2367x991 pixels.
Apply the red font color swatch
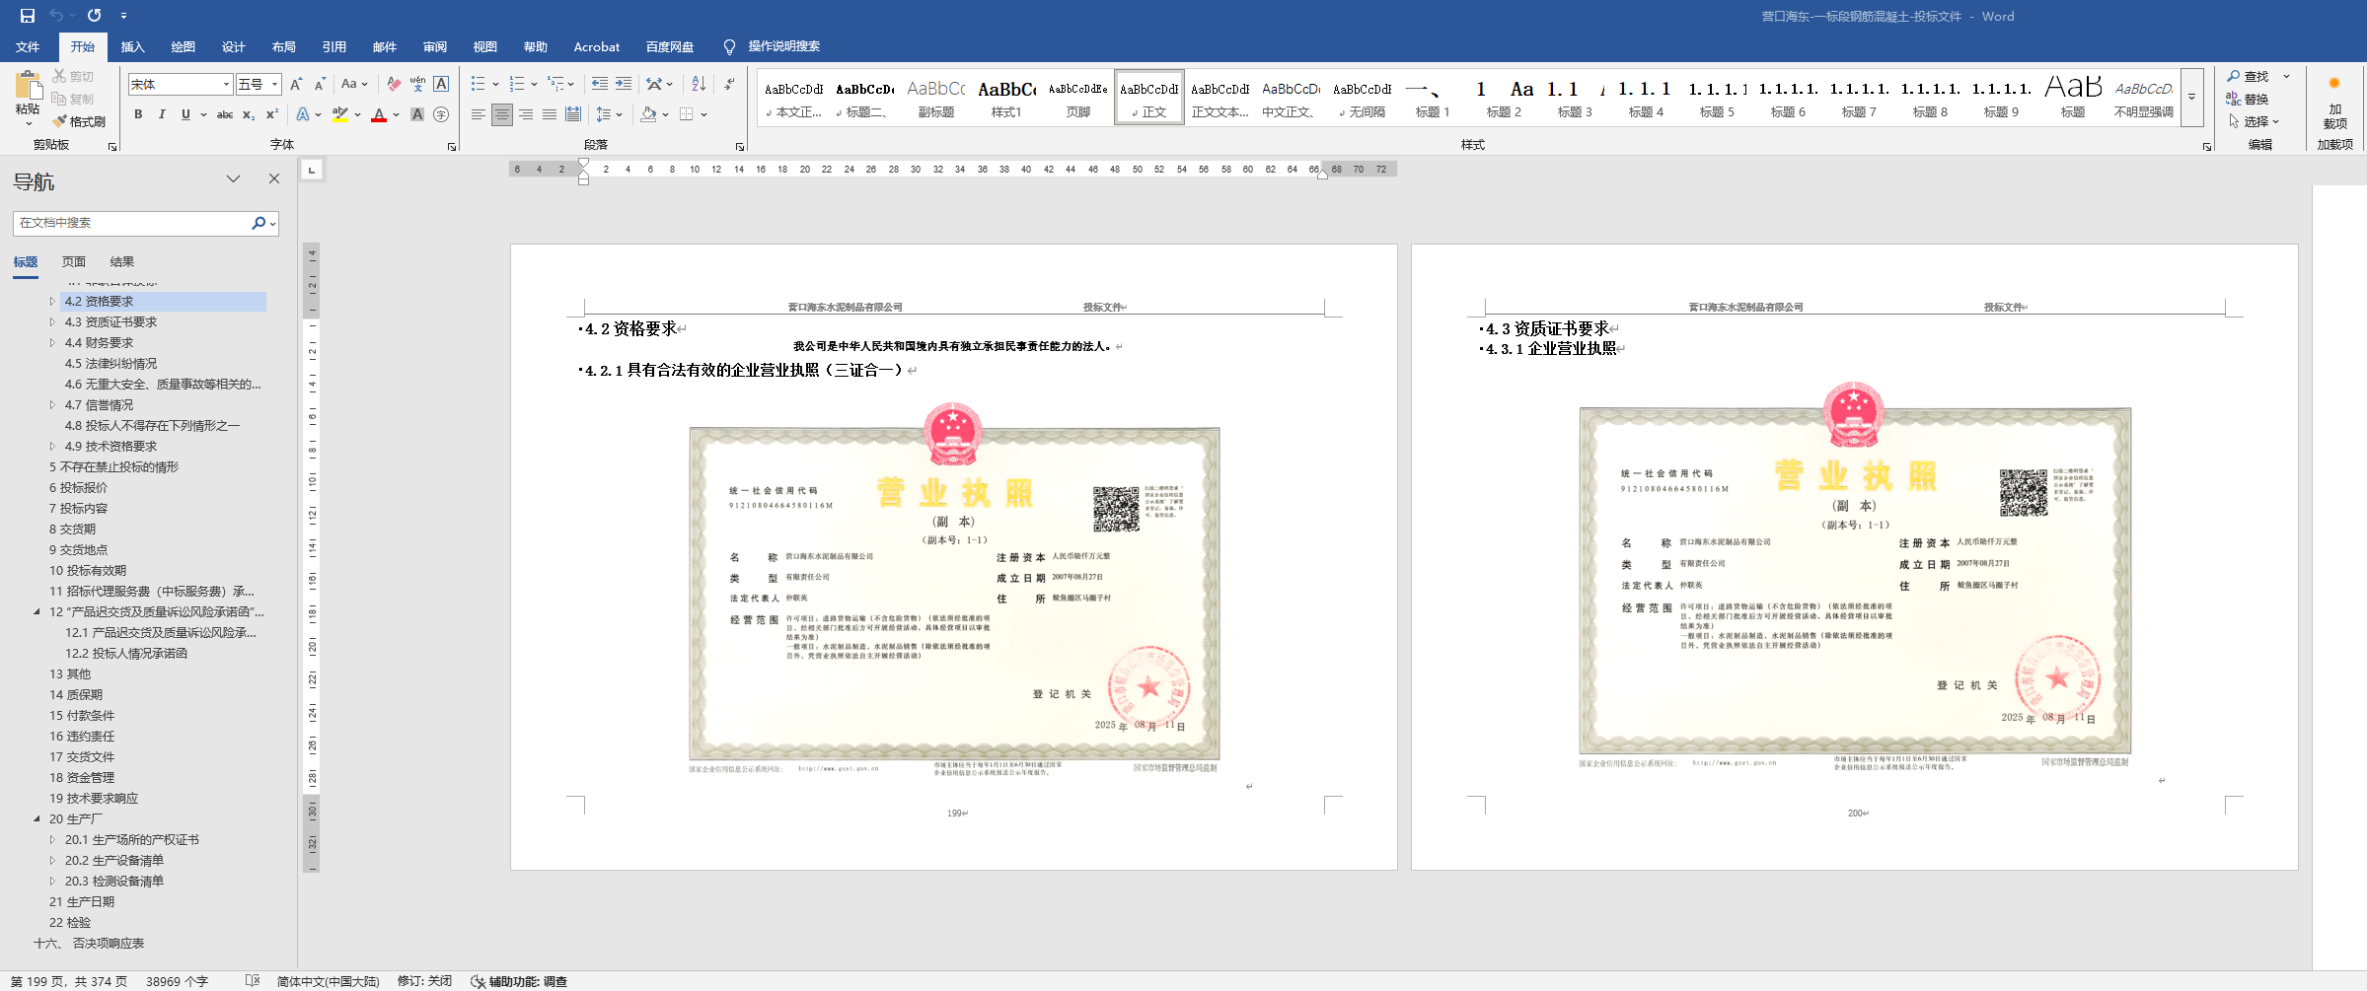tap(379, 114)
